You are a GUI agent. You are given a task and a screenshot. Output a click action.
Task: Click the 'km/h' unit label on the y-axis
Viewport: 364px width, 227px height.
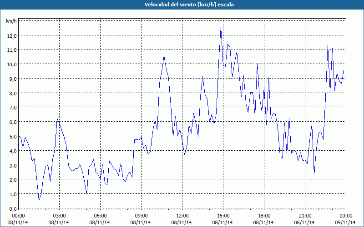coord(11,21)
